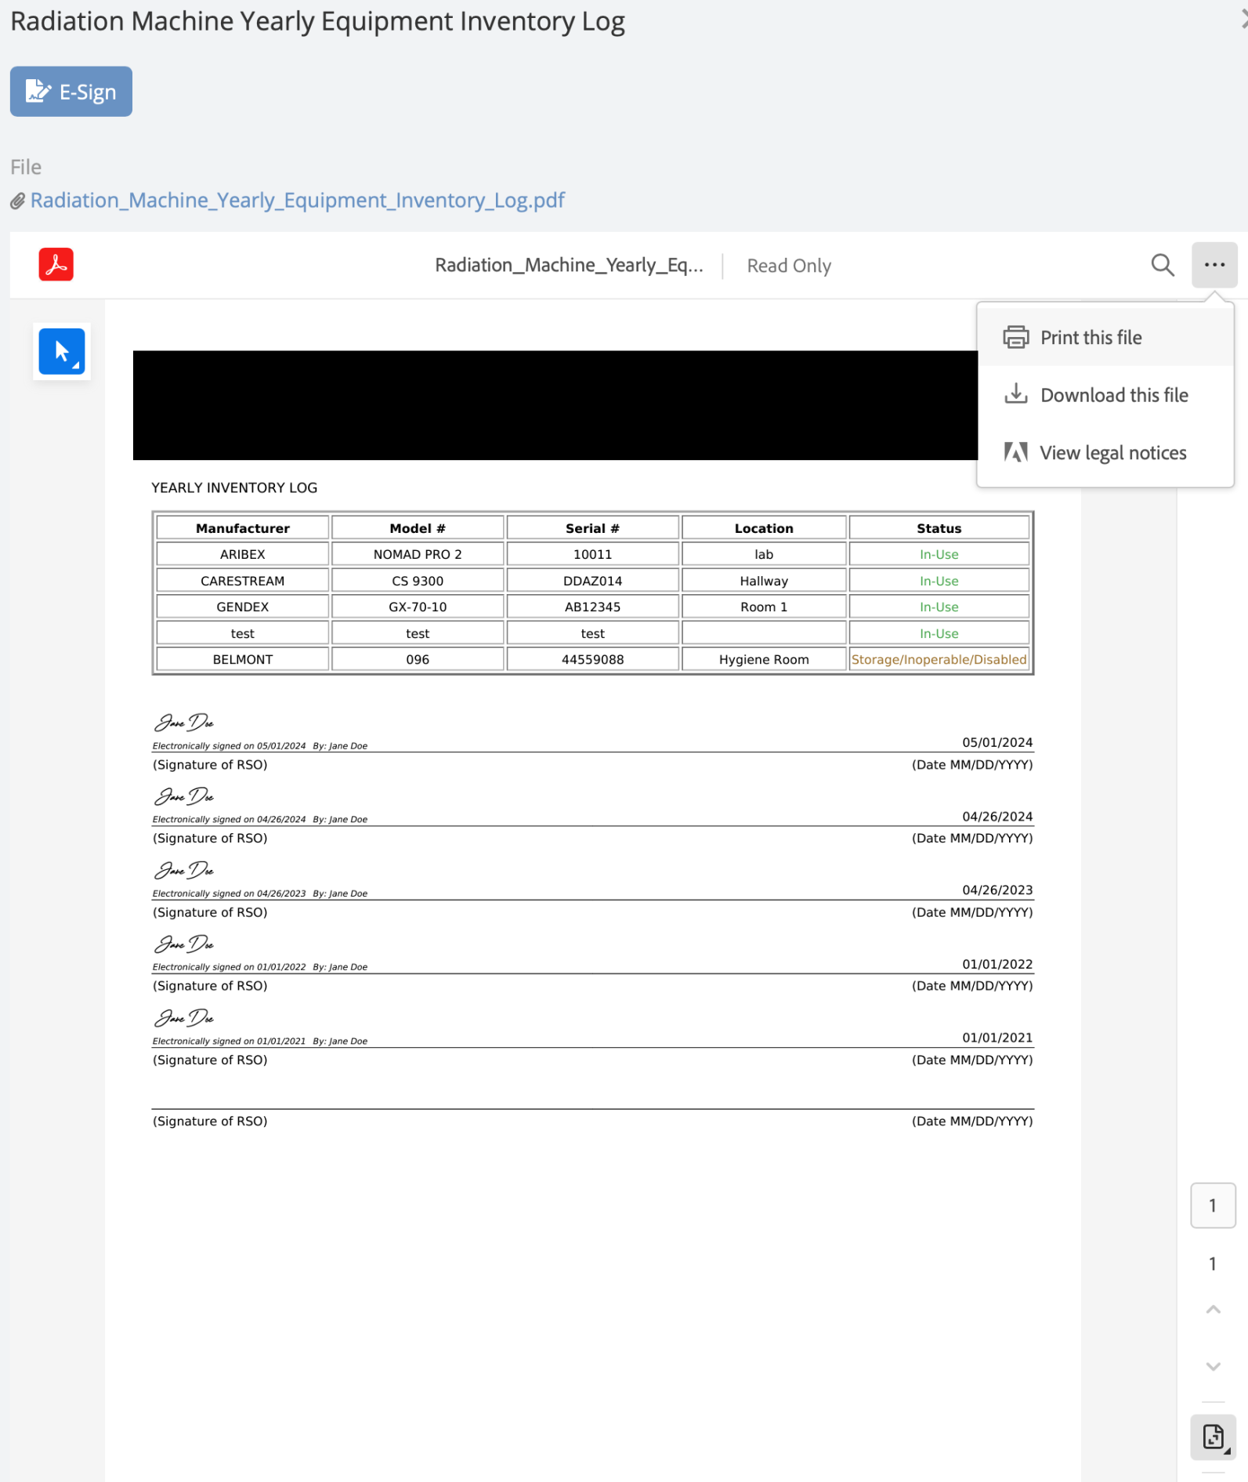Open the Radiation_Machine_Yearly_Equipment_Inventory_Log.pdf file link

point(297,201)
